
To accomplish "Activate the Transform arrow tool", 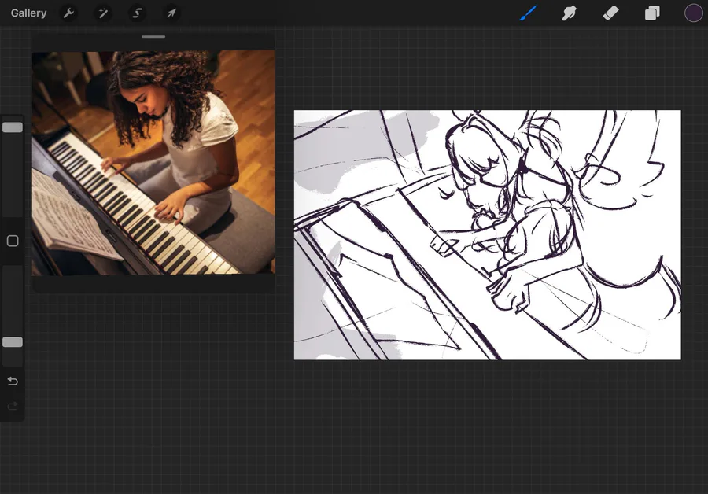I will pyautogui.click(x=171, y=13).
